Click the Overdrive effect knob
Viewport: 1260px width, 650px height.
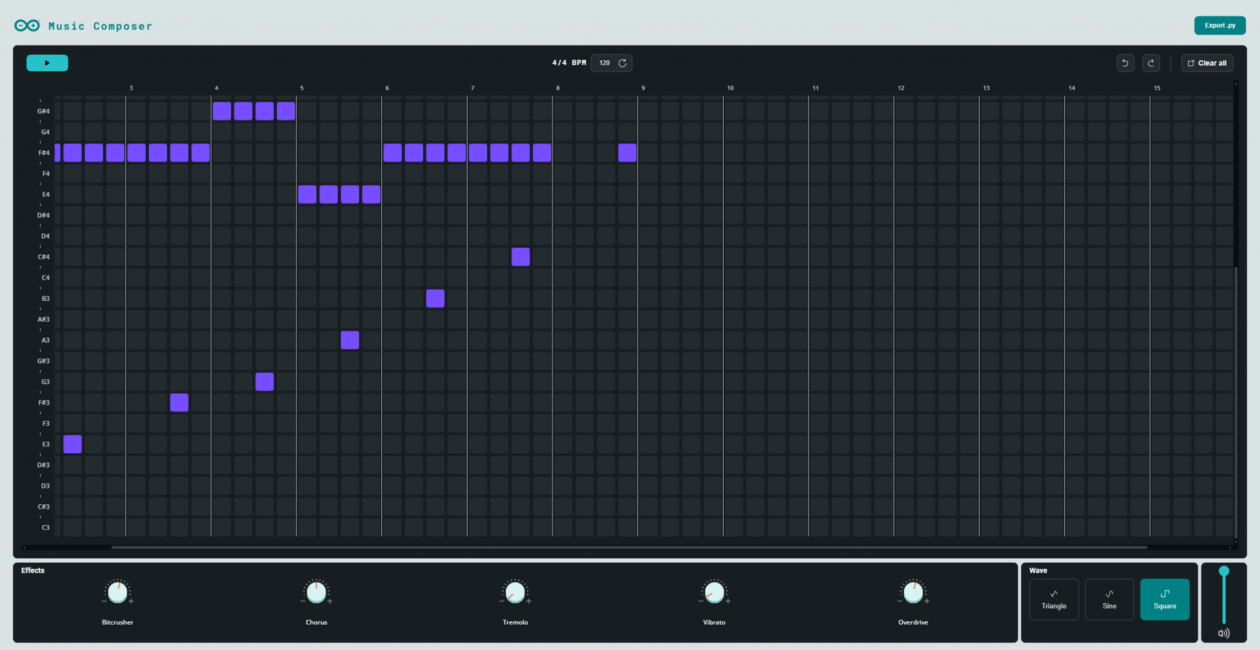(913, 593)
